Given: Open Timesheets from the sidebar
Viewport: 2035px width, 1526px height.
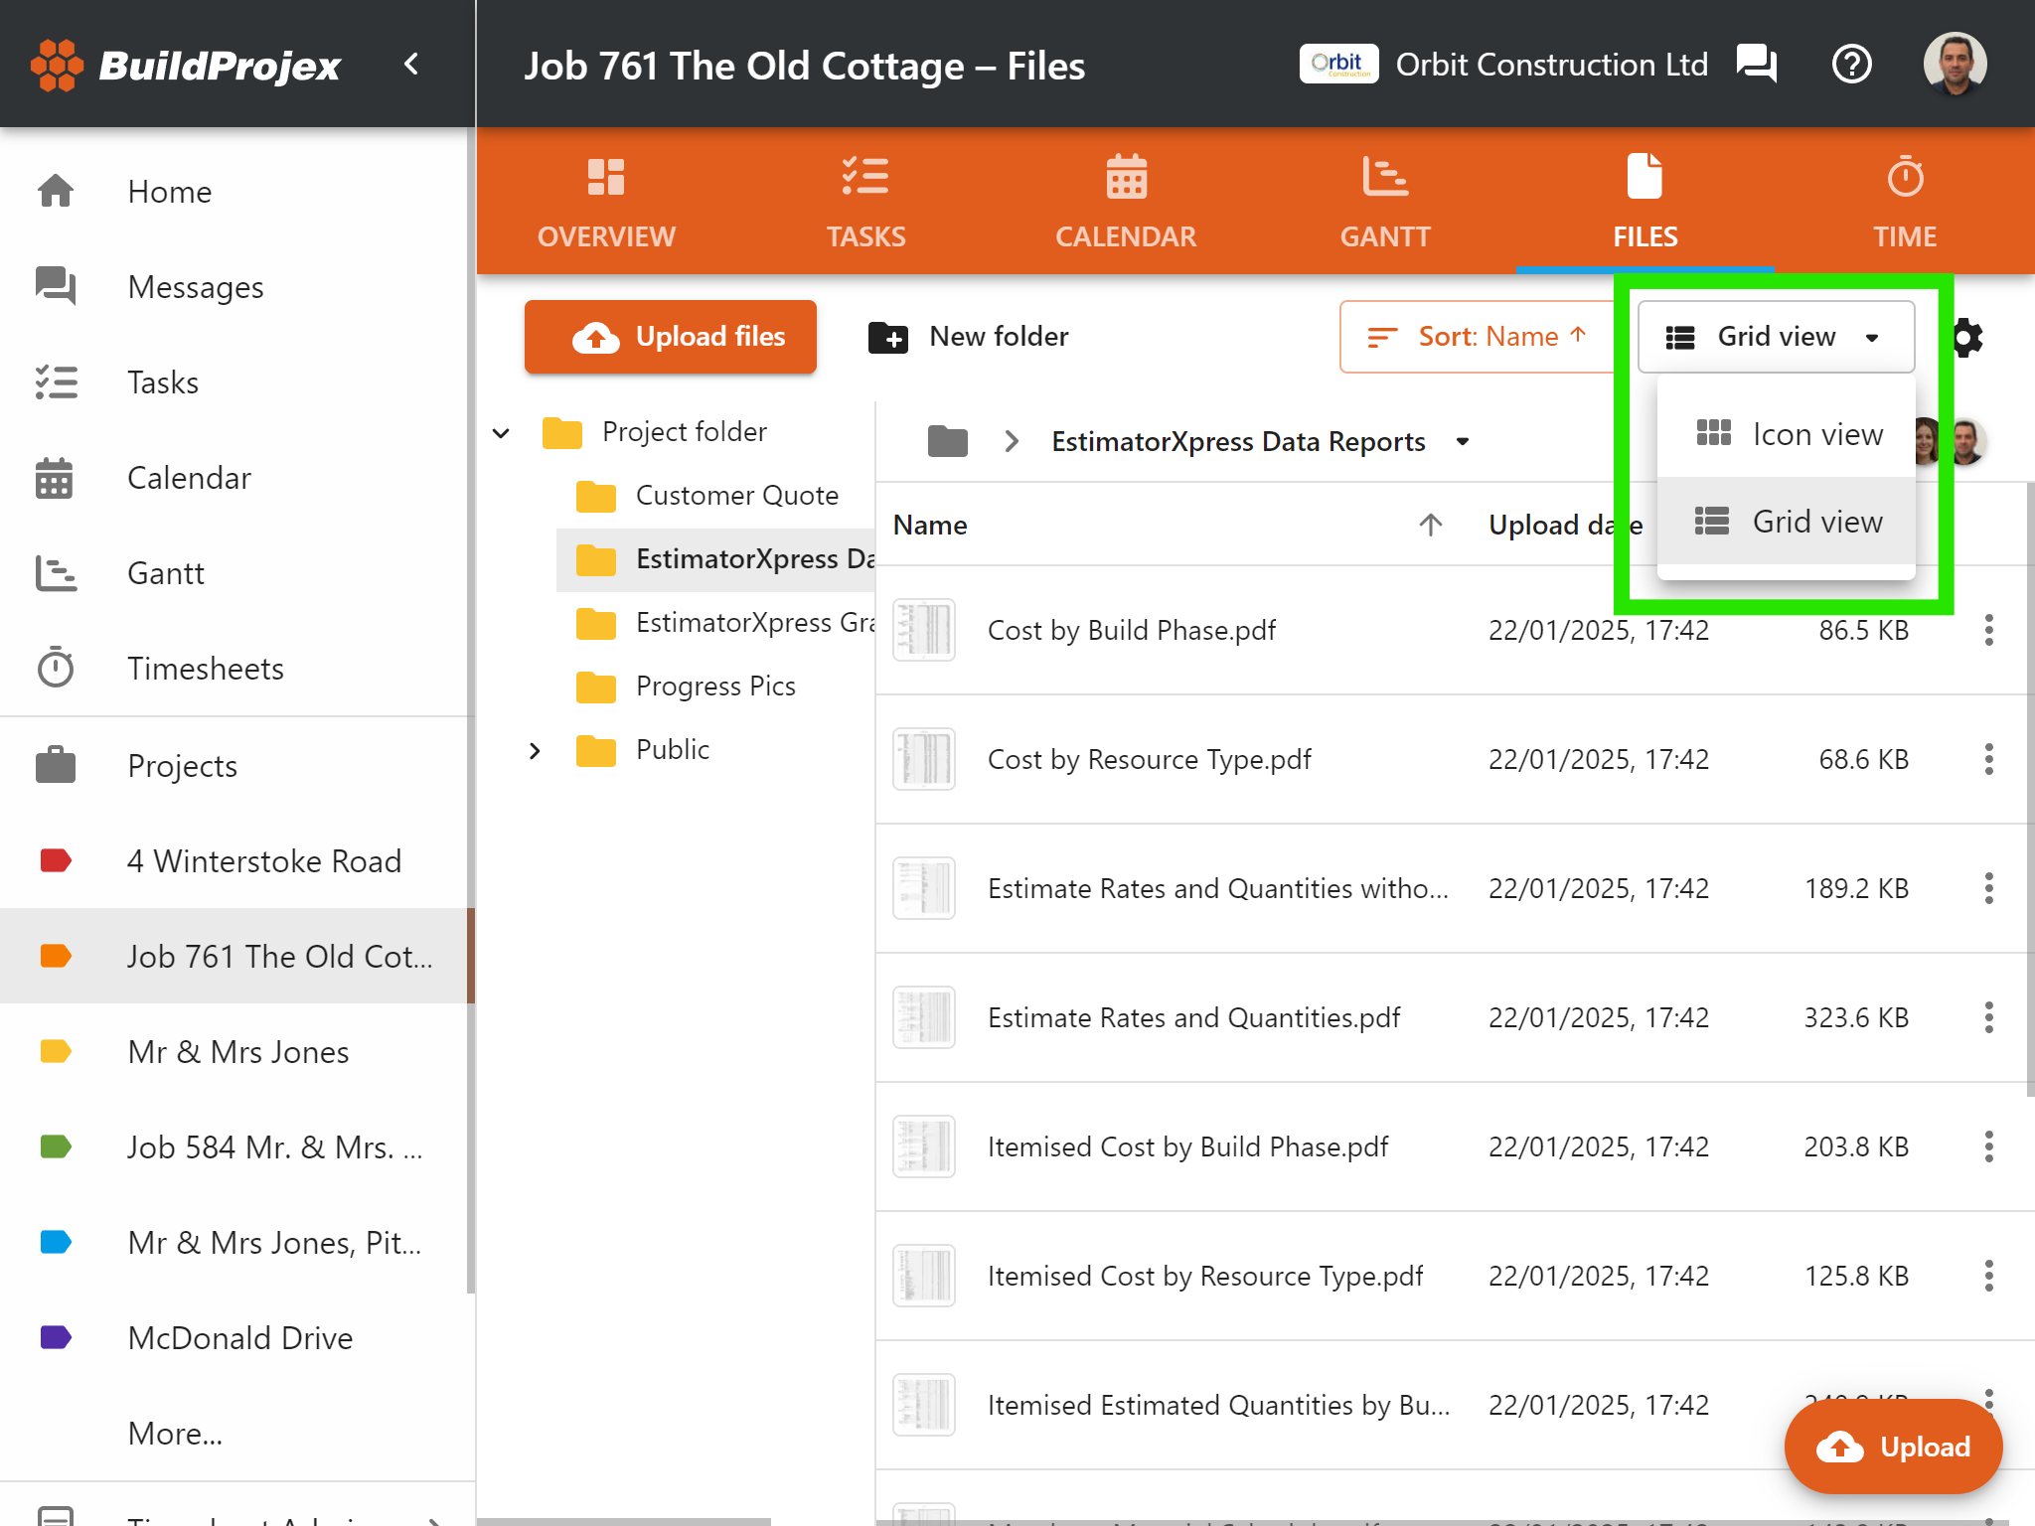Looking at the screenshot, I should (x=205, y=669).
